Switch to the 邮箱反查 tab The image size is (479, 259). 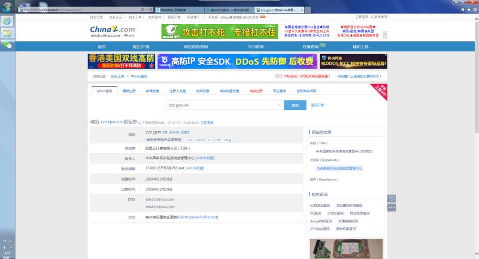point(153,91)
